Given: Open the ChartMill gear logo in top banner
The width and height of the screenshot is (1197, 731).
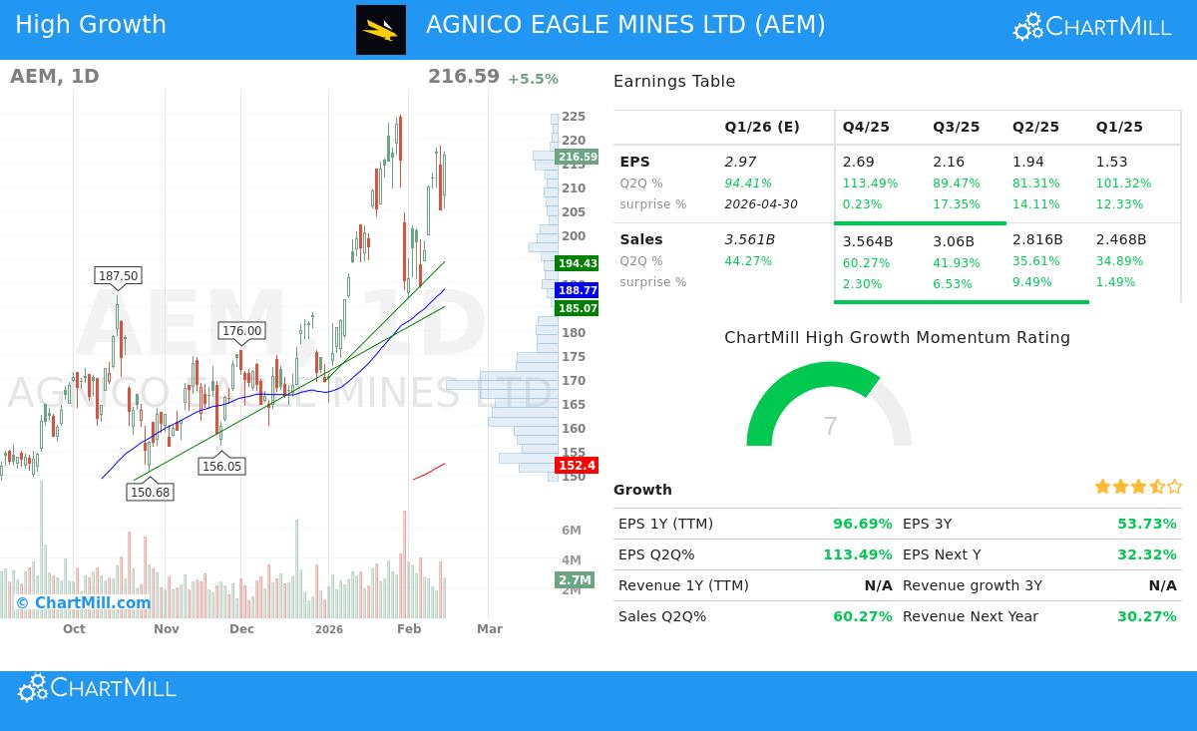Looking at the screenshot, I should pyautogui.click(x=1026, y=27).
